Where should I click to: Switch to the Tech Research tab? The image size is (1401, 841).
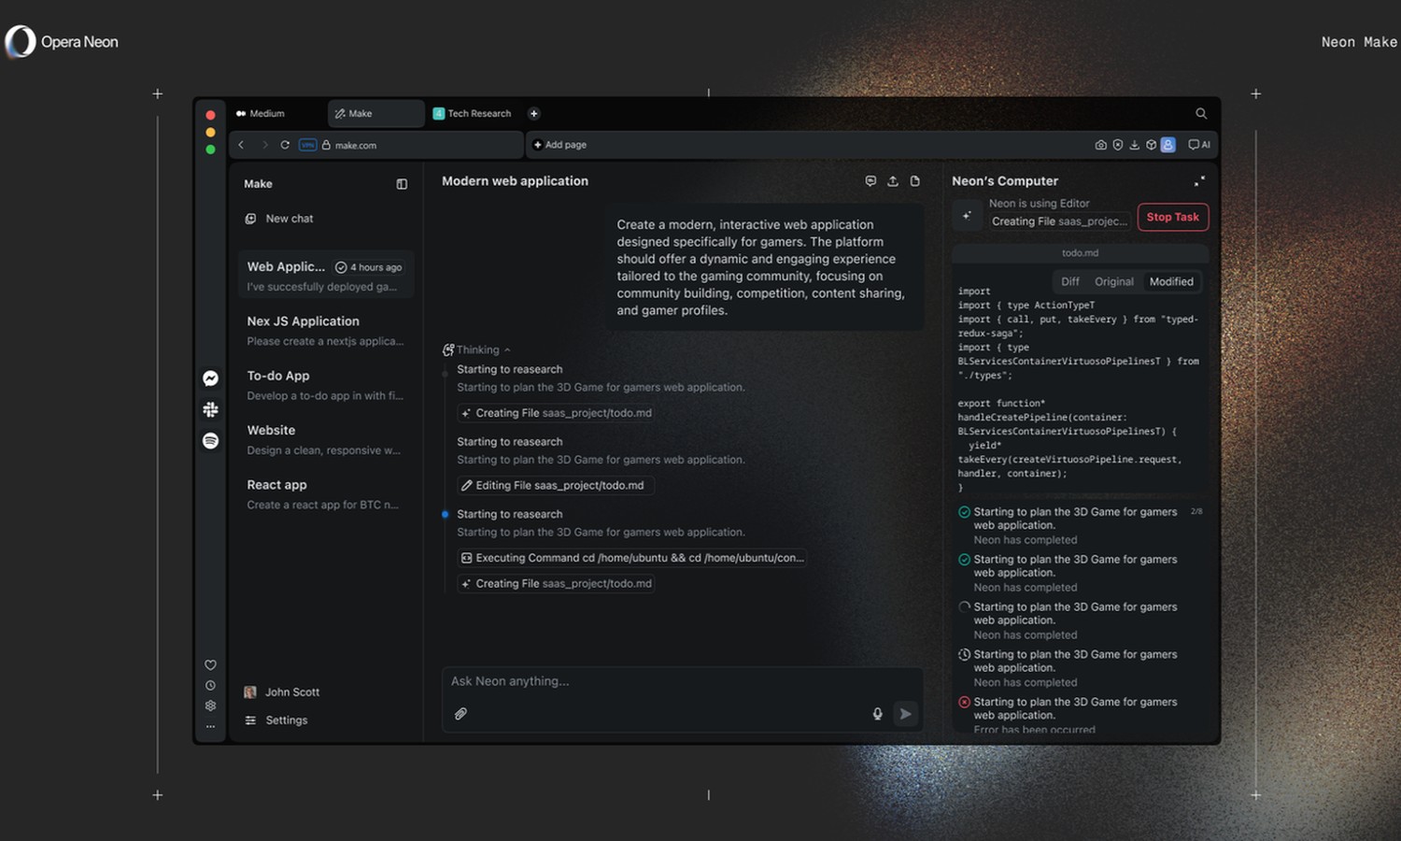[476, 113]
